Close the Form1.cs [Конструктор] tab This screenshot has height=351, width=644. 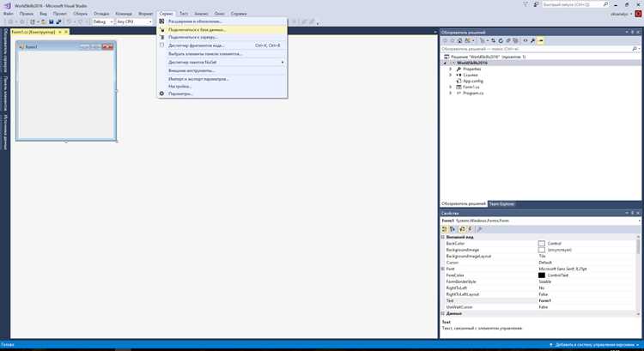(x=66, y=32)
